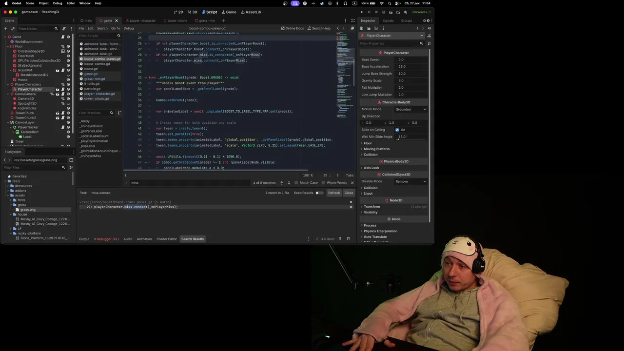The width and height of the screenshot is (624, 351).
Task: Toggle visibility of the Game node
Action: 68,37
